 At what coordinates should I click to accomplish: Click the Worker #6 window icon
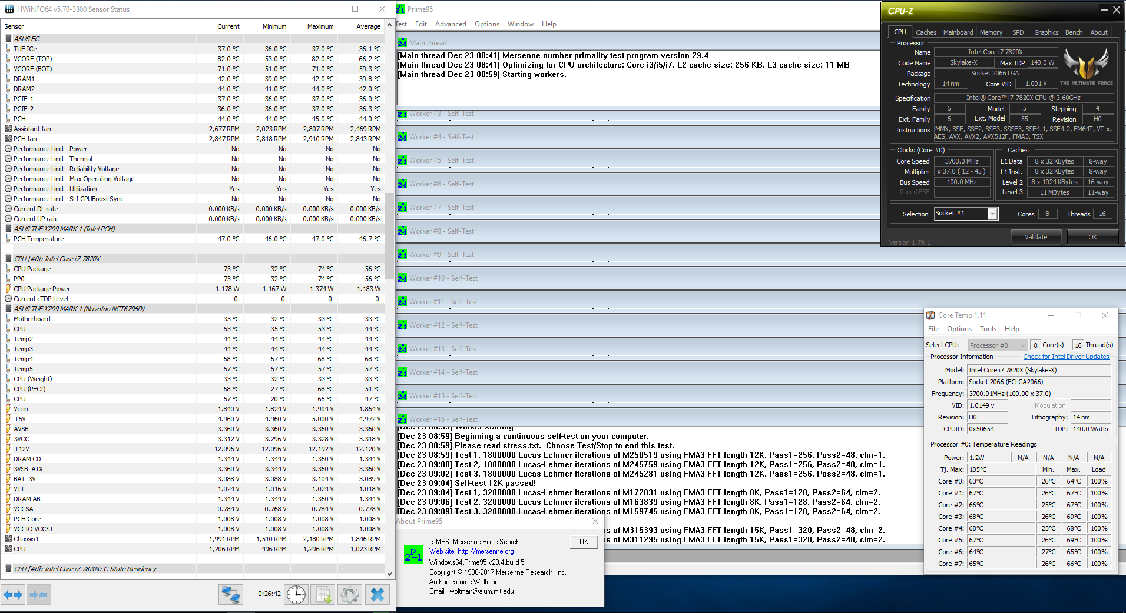[x=402, y=184]
